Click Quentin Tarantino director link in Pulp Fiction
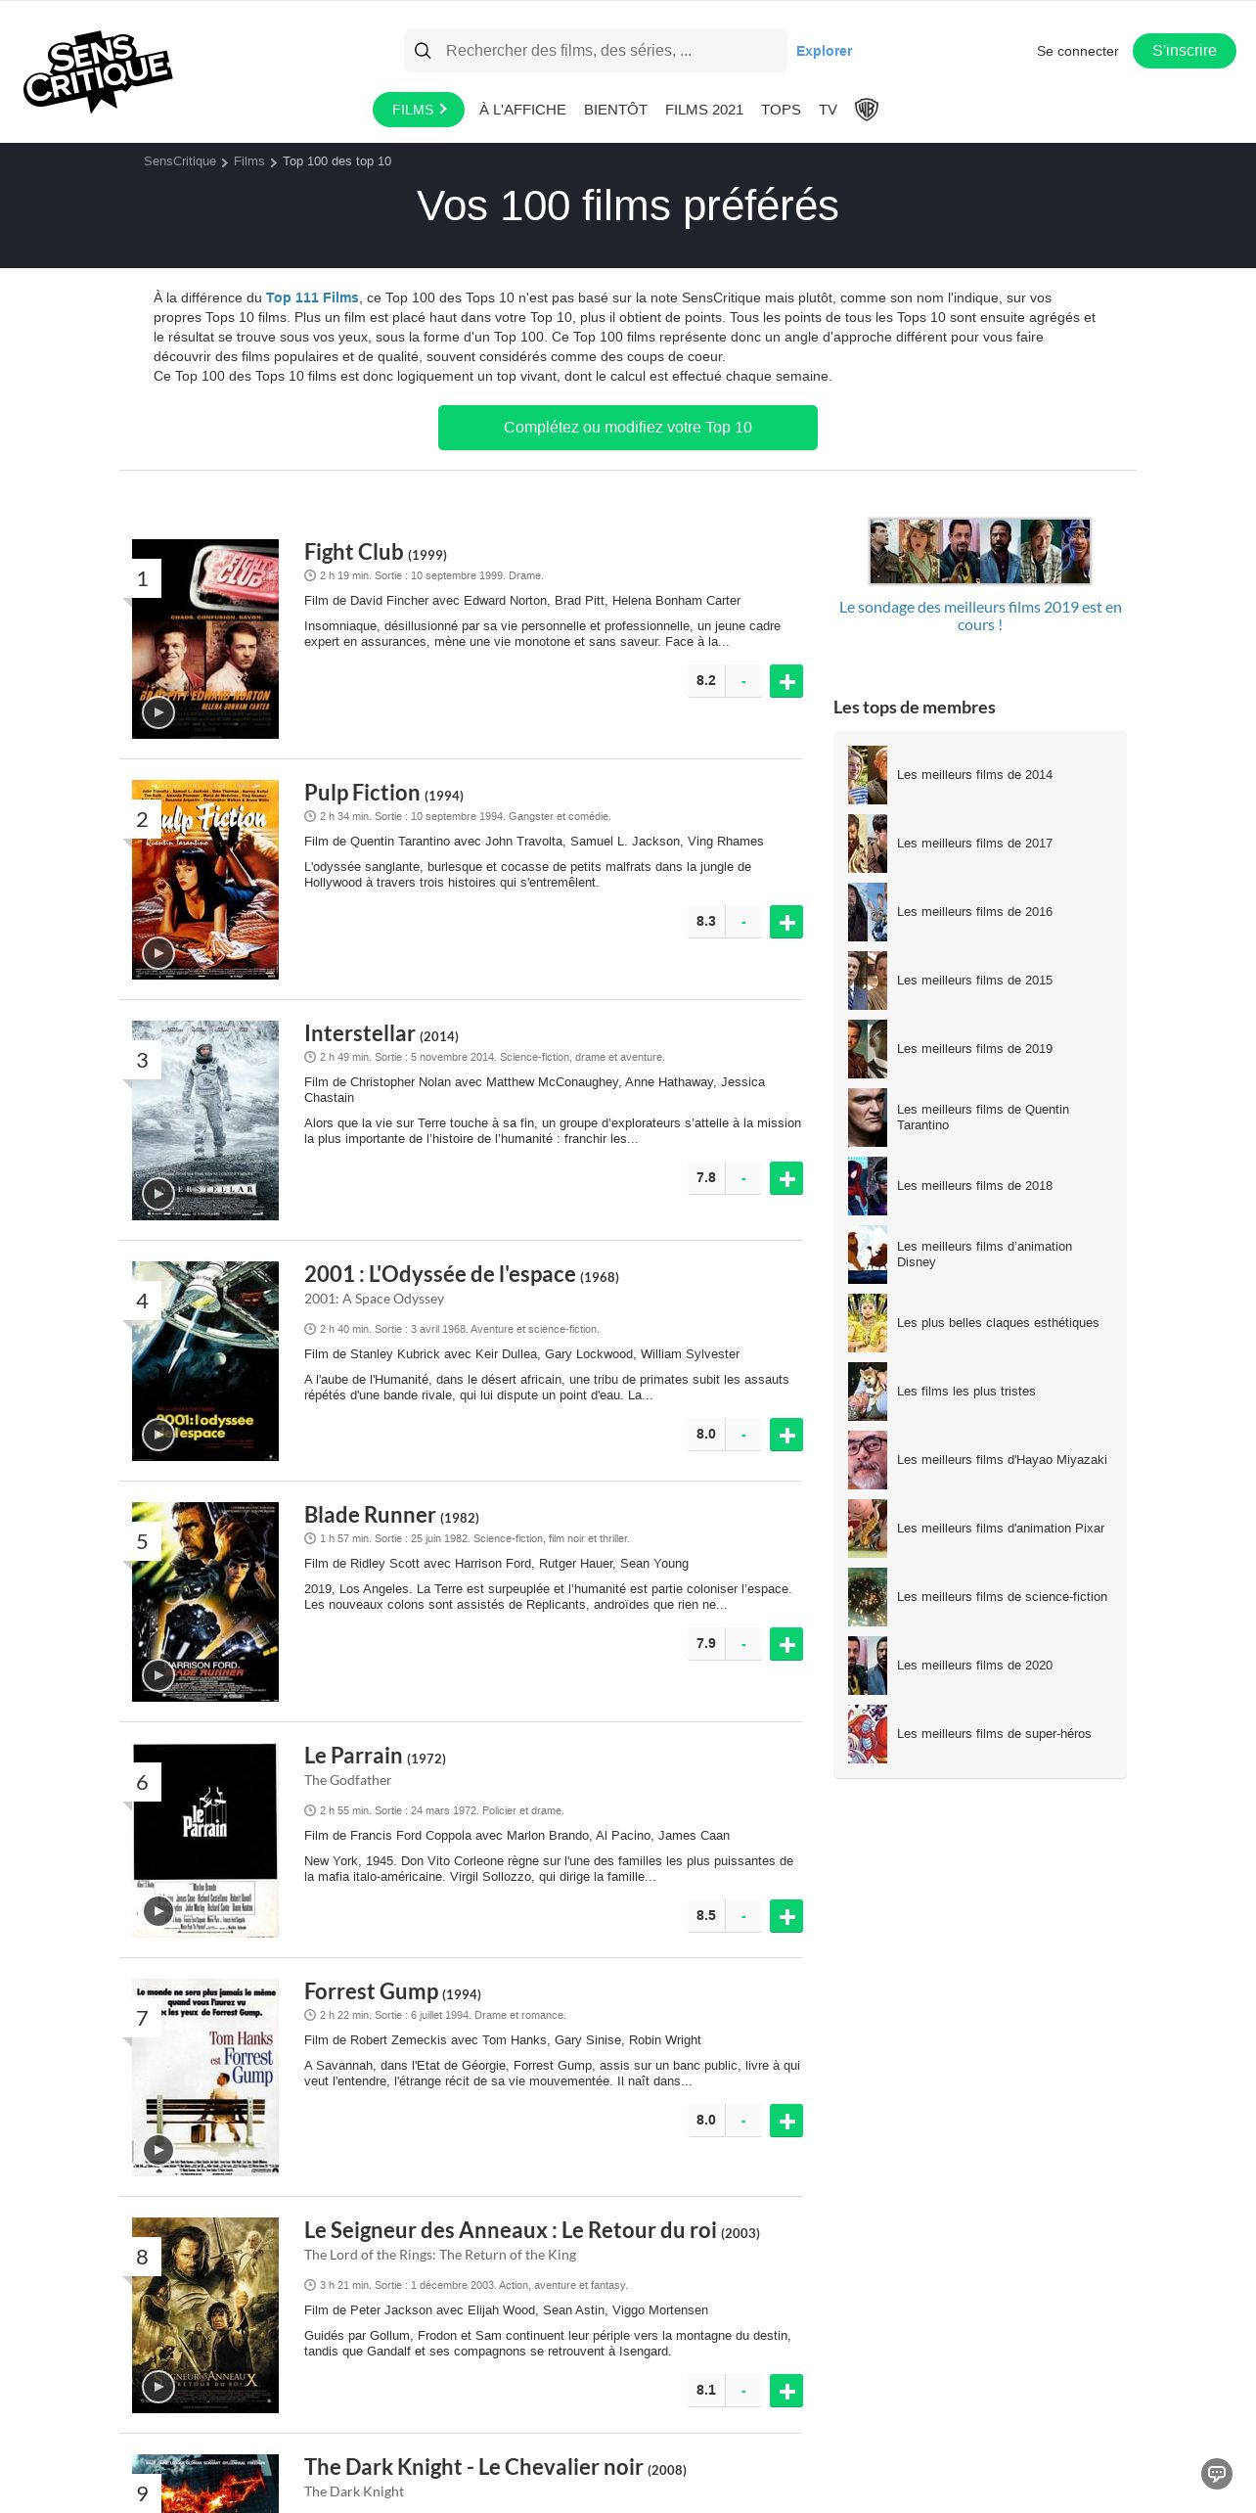 400,842
